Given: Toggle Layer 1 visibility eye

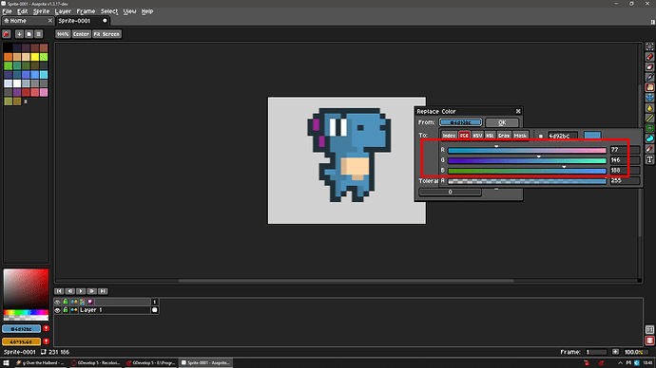Looking at the screenshot, I should 58,310.
